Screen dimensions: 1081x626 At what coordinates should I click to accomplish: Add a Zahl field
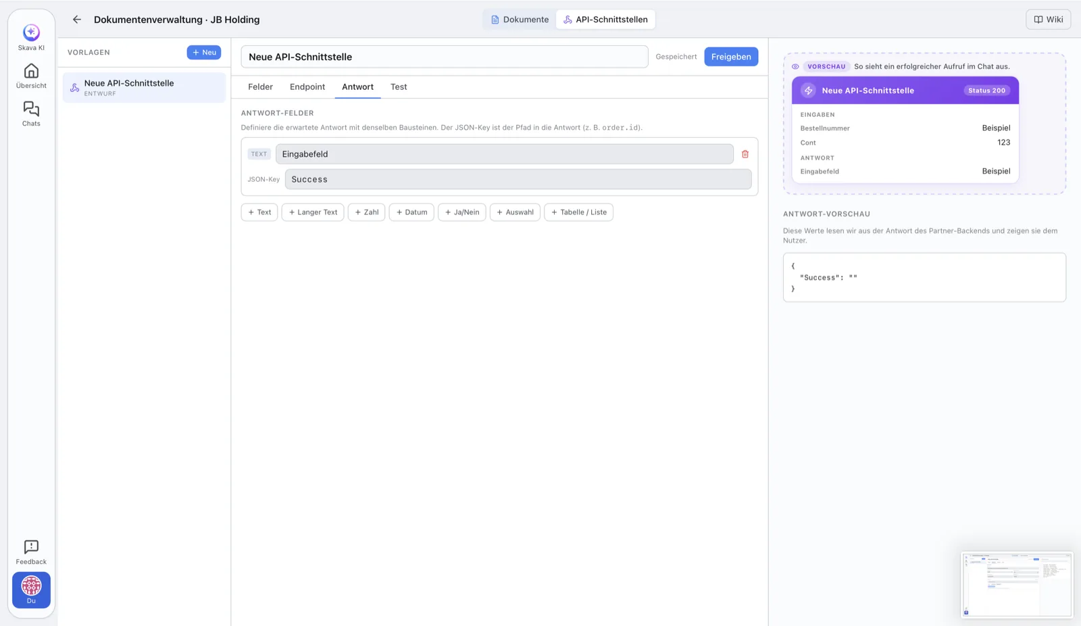[x=367, y=212]
